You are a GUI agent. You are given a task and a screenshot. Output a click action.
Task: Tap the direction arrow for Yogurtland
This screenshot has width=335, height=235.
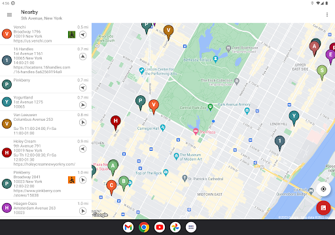pos(82,105)
